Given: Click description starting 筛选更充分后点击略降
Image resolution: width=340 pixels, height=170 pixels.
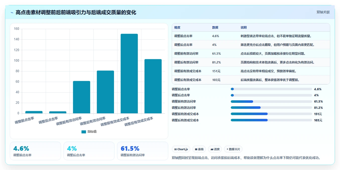Looking at the screenshot, I should tap(277, 45).
